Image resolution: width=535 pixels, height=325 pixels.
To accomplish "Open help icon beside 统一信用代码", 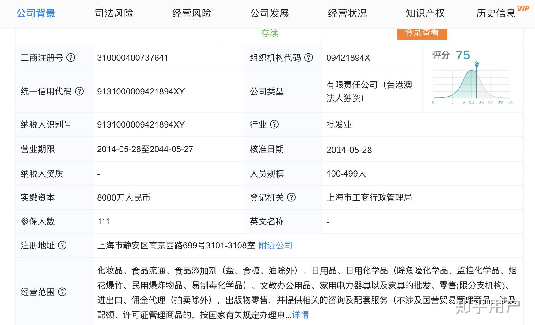I will click(x=79, y=91).
